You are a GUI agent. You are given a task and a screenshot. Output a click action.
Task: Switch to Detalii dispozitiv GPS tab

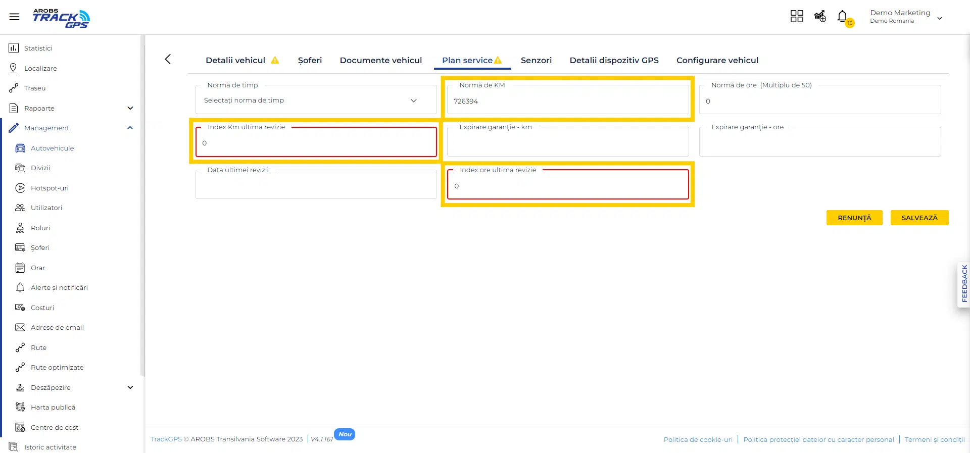(614, 60)
